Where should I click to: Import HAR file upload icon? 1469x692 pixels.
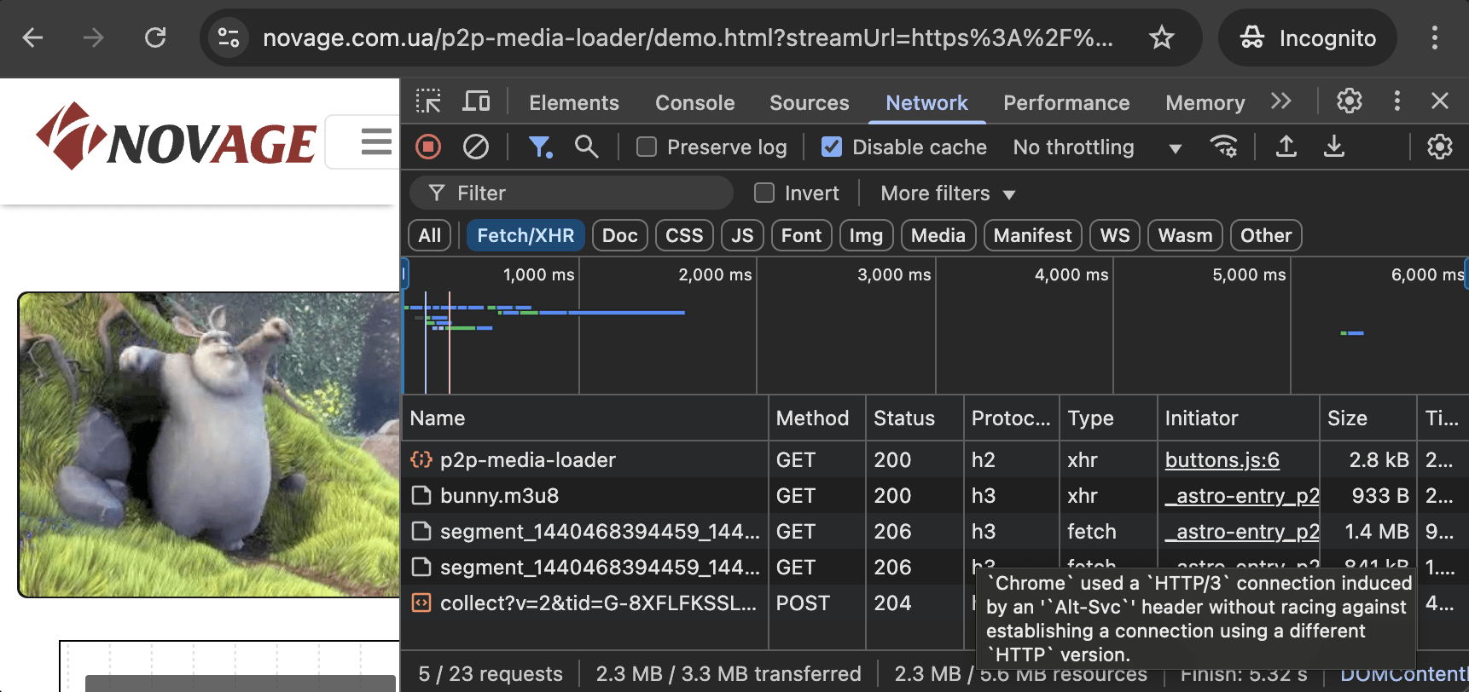pyautogui.click(x=1286, y=147)
